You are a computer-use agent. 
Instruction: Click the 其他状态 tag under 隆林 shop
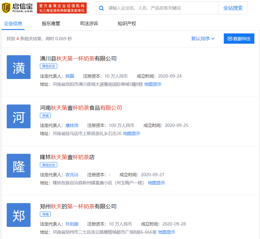pyautogui.click(x=49, y=165)
